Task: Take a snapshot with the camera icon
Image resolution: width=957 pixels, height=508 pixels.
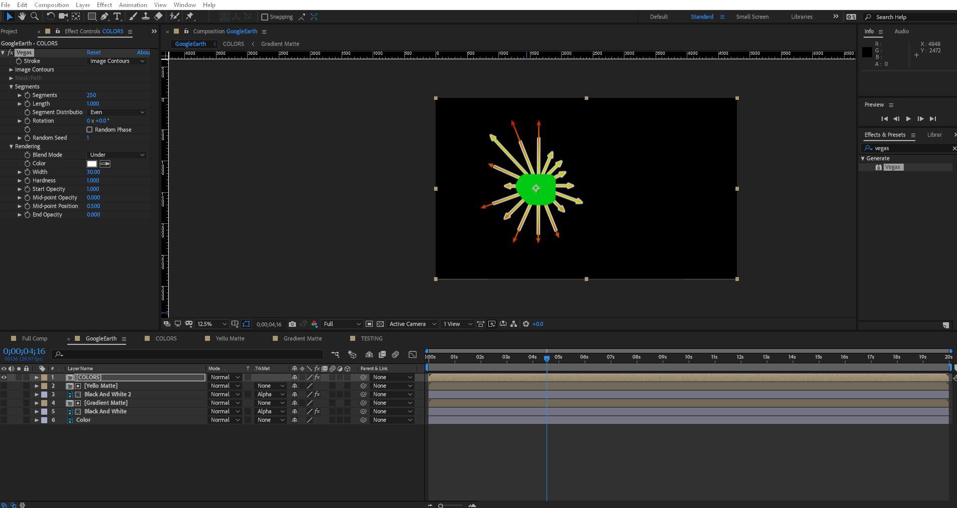Action: point(292,324)
